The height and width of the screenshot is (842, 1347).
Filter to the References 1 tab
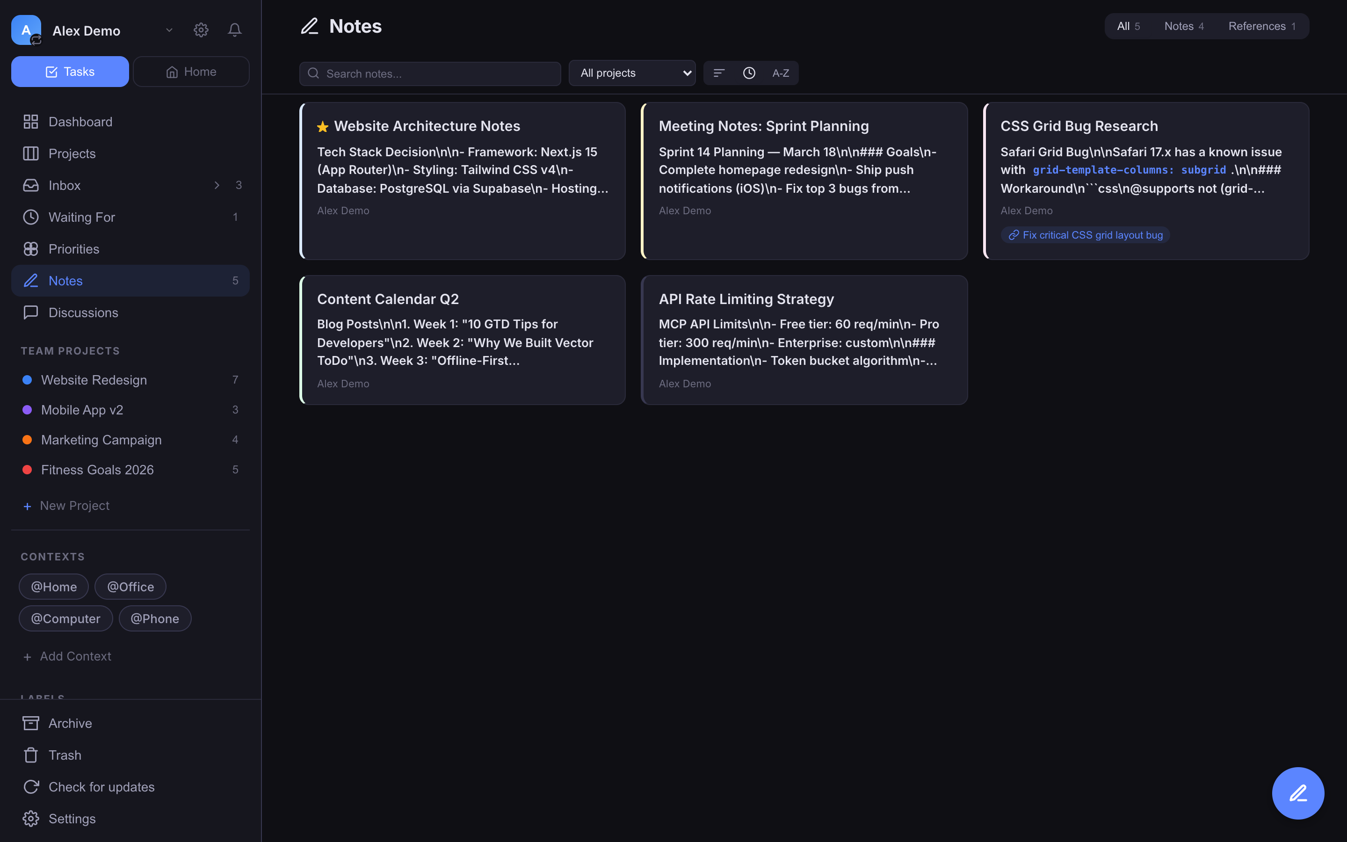[1262, 26]
